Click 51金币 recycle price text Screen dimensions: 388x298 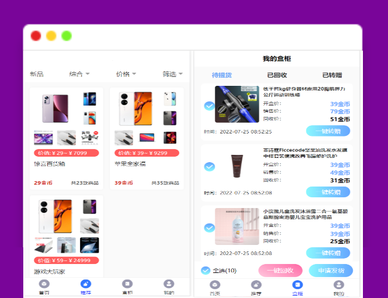pos(340,119)
